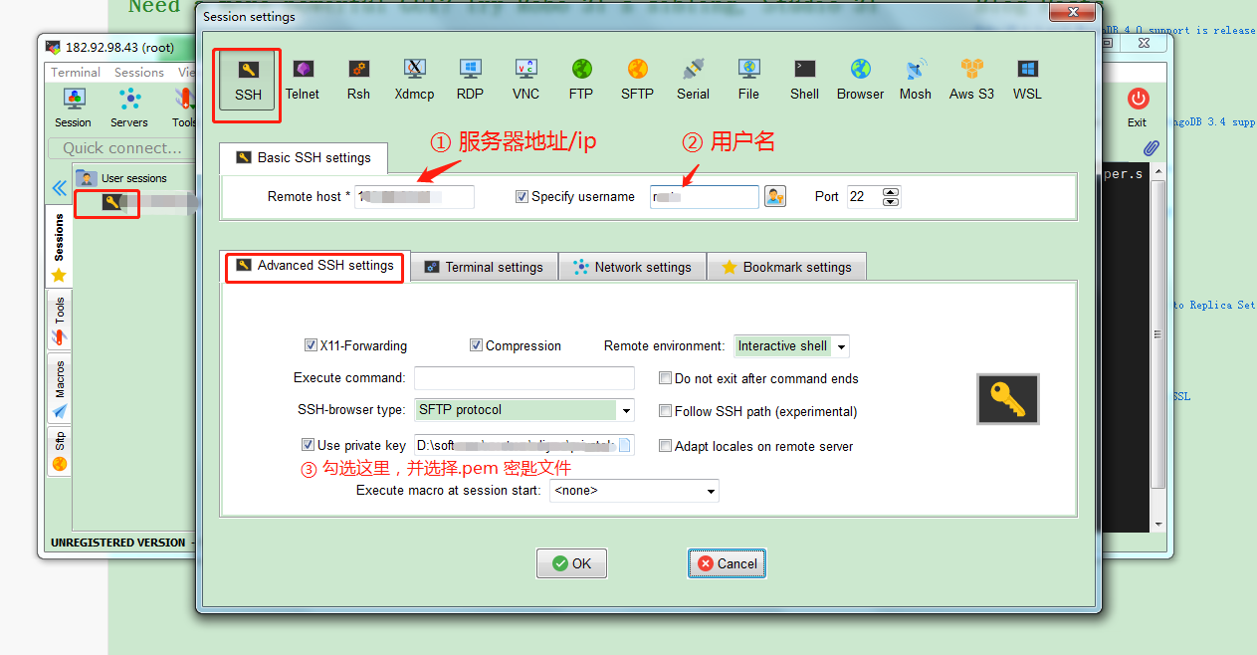
Task: Toggle the Use private key checkbox
Action: (308, 445)
